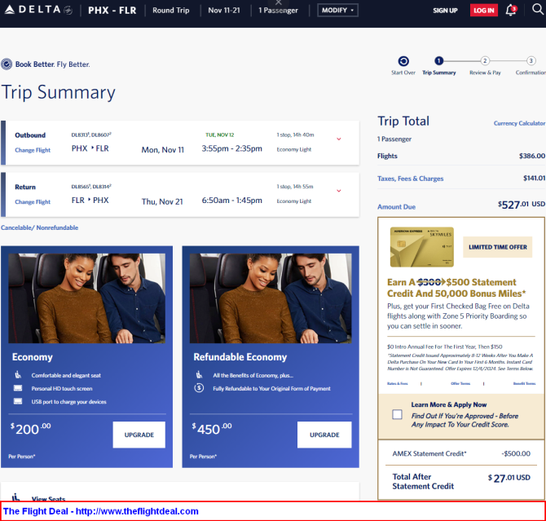Click the AMEX Statement Credit -$500.00 value
Viewport: 546px width, 521px height.
point(516,454)
